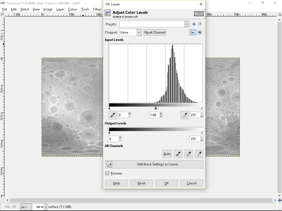
Task: Disable dialog preview option
Action: tap(107, 173)
